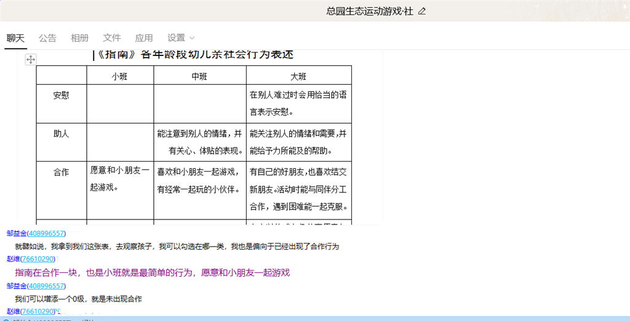
Task: Click the pencil icon to edit group name
Action: click(x=421, y=11)
